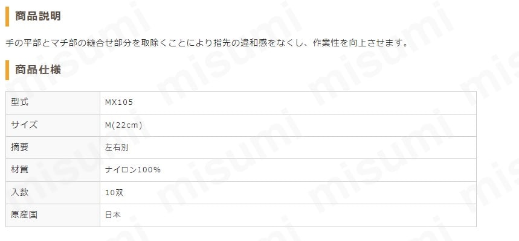Click the orange bar beside 商品仕様
Viewport: 519px width, 241px height.
tap(7, 70)
